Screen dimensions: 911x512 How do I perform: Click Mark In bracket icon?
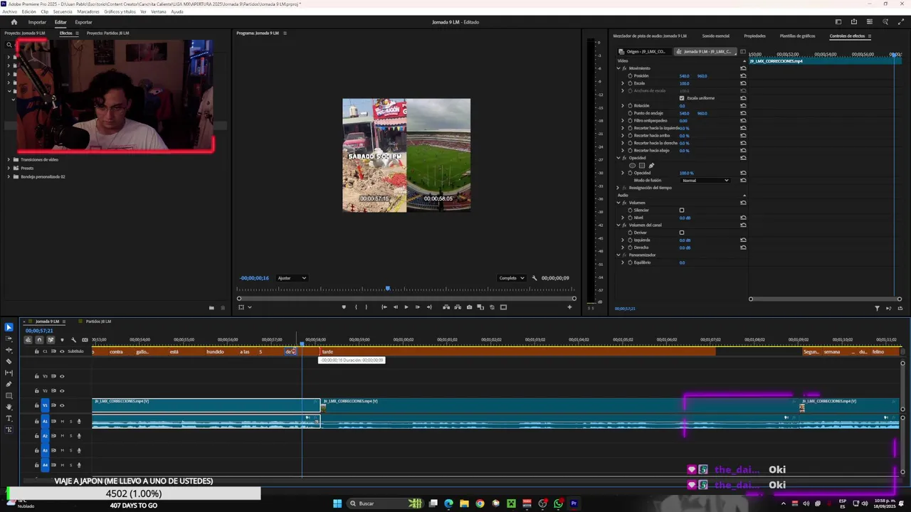(x=356, y=307)
